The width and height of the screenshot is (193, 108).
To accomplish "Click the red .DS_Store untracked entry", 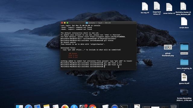I will tap(73, 53).
